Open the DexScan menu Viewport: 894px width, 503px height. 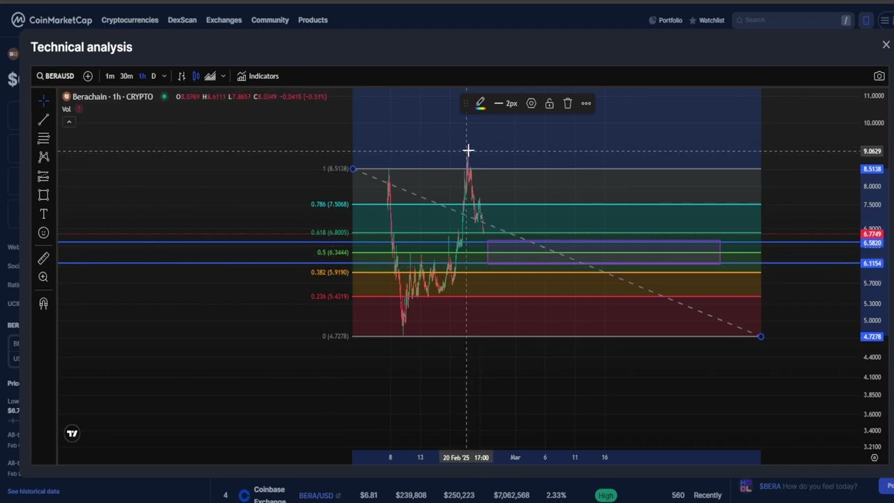pyautogui.click(x=182, y=20)
